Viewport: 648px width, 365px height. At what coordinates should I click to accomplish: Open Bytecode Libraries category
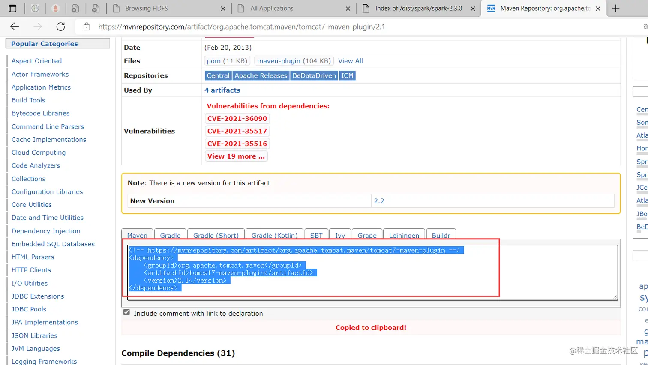pyautogui.click(x=40, y=113)
